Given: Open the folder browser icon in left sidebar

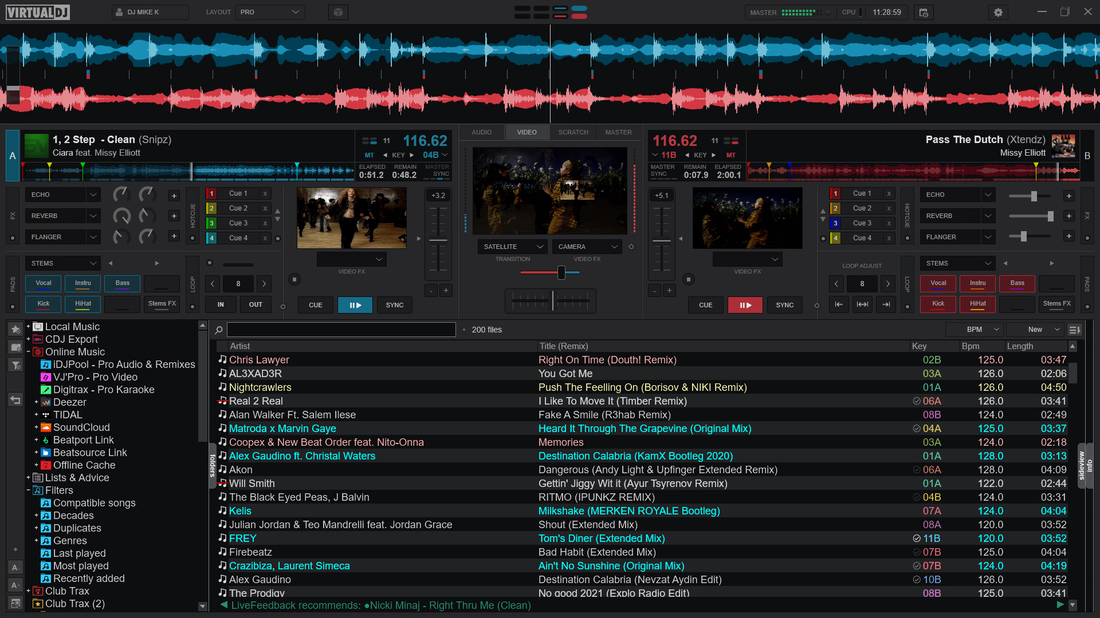Looking at the screenshot, I should 15,347.
